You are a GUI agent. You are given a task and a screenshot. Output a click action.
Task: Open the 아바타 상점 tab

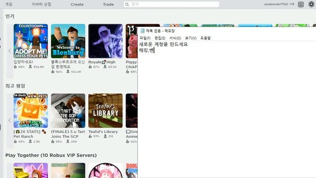(41, 4)
